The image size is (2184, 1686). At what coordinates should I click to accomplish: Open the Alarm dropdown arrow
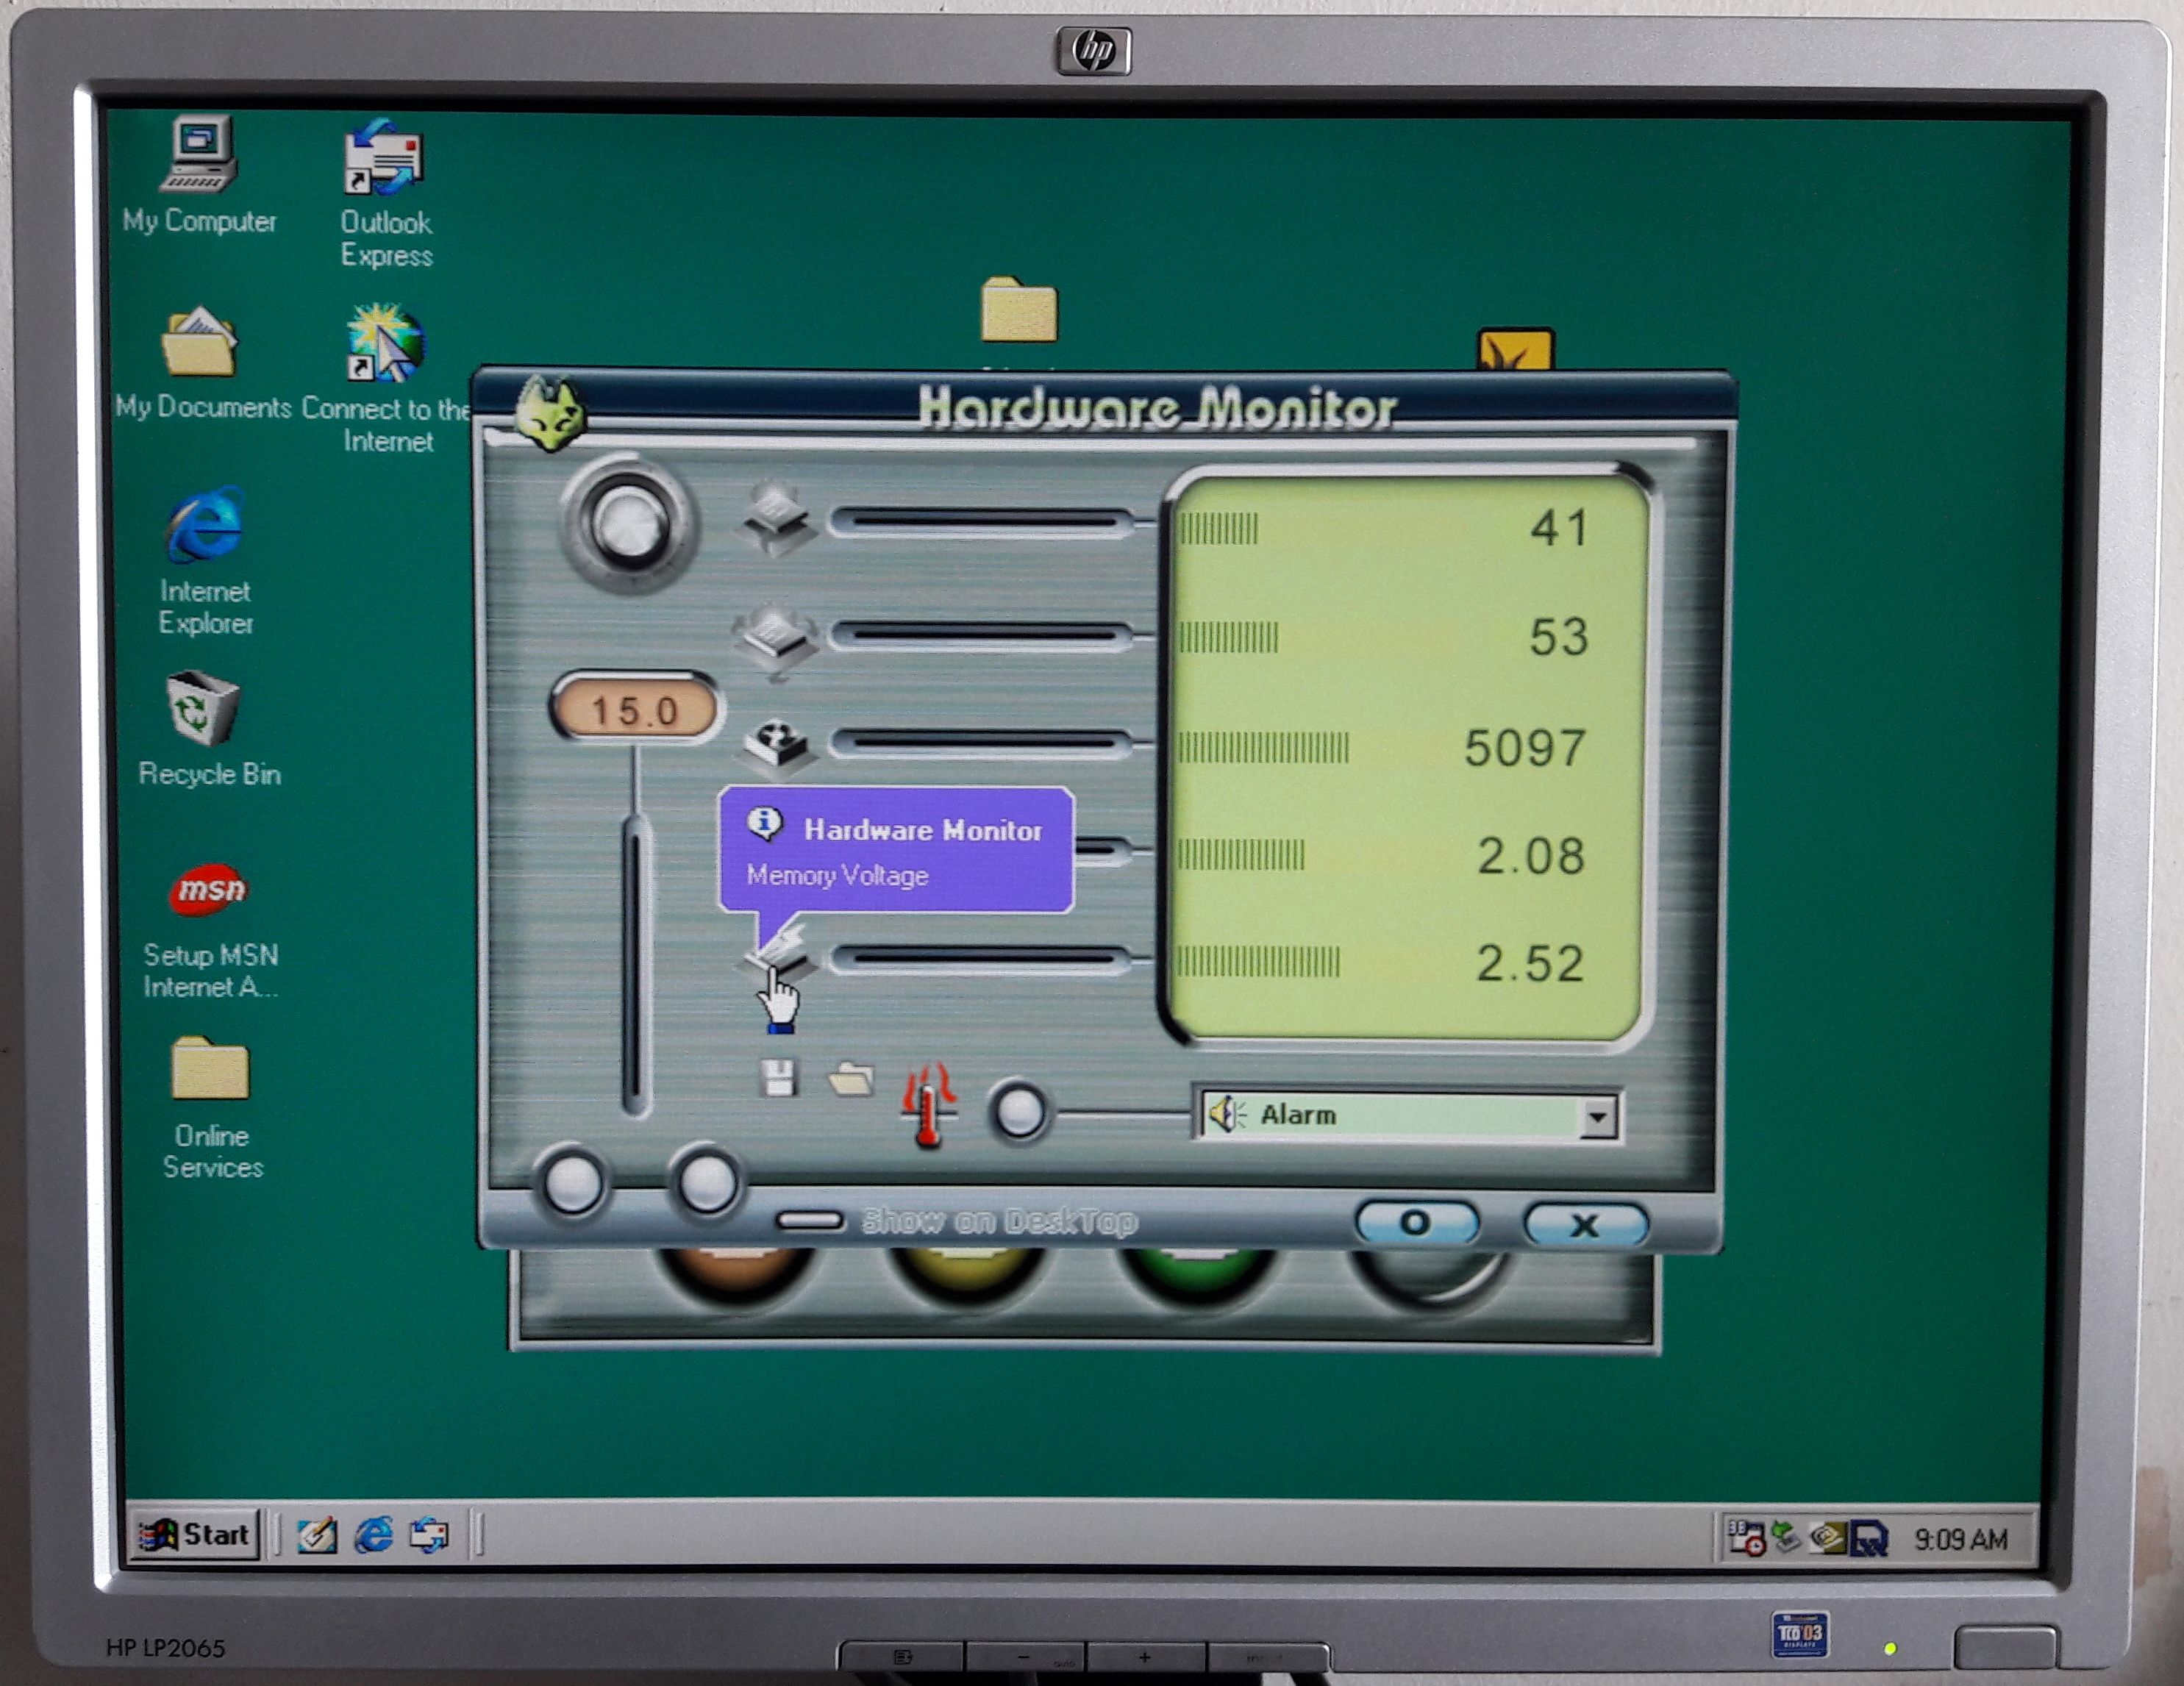[1598, 1116]
